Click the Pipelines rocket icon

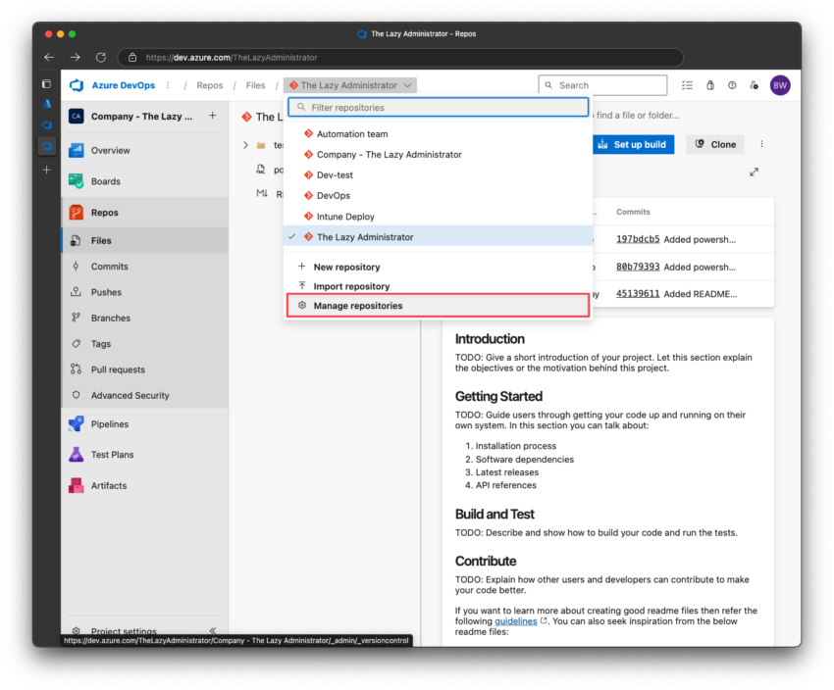pos(77,423)
